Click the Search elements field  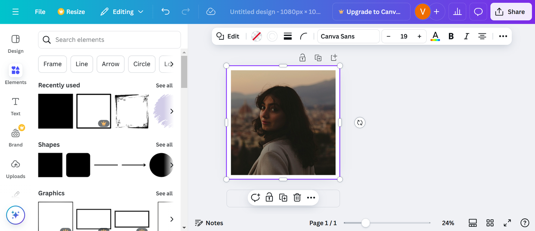pyautogui.click(x=110, y=40)
